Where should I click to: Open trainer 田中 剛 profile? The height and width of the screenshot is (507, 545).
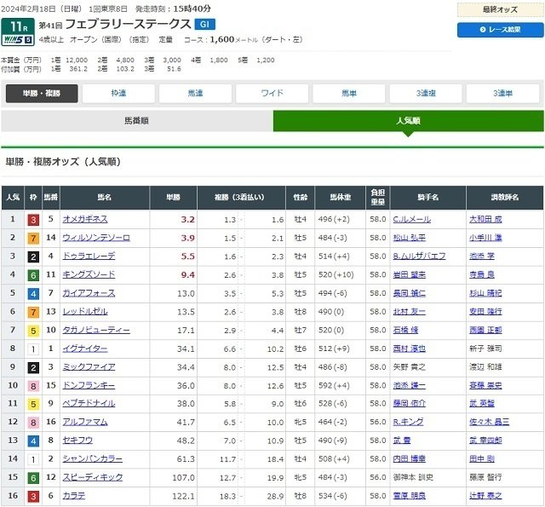[x=482, y=458]
